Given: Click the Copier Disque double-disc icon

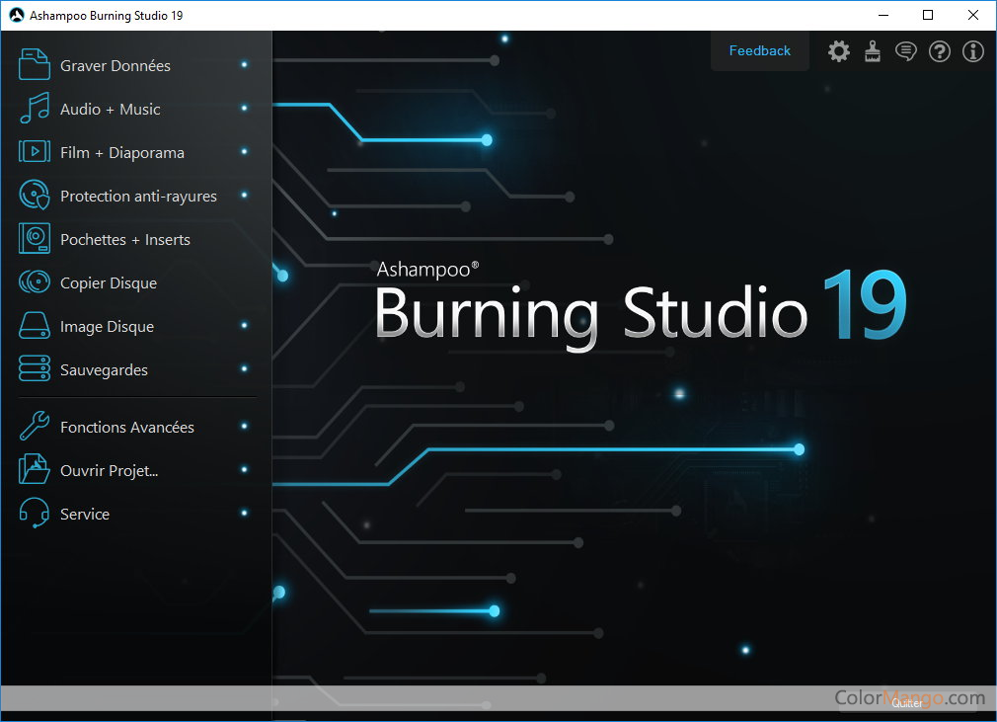Looking at the screenshot, I should 35,282.
